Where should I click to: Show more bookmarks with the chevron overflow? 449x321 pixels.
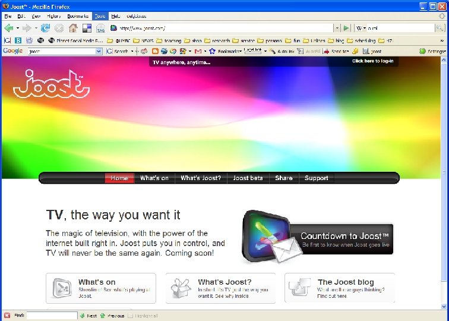[x=442, y=40]
